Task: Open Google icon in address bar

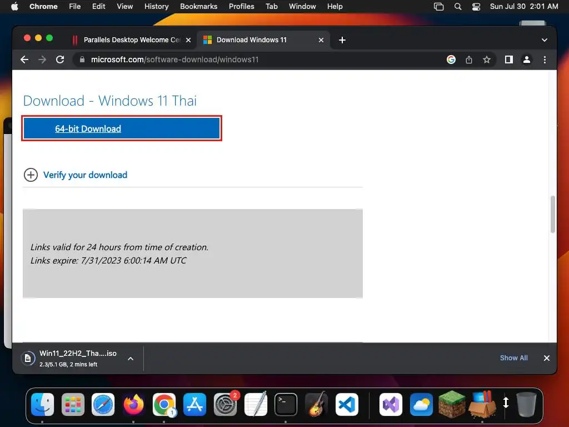Action: tap(451, 59)
